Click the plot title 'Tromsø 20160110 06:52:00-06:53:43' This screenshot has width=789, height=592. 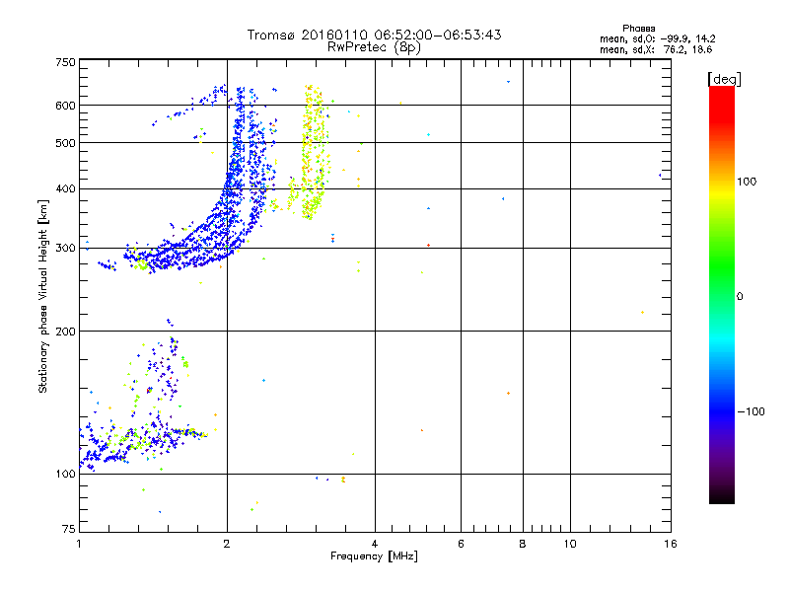[x=374, y=35]
